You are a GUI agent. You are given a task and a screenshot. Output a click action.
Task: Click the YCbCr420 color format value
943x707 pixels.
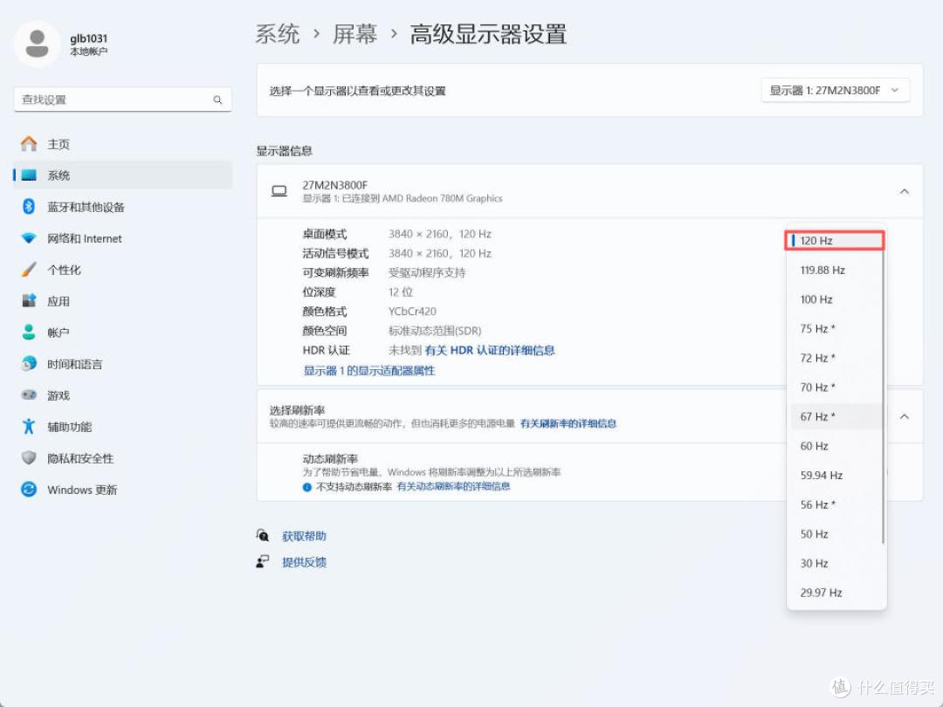(412, 312)
